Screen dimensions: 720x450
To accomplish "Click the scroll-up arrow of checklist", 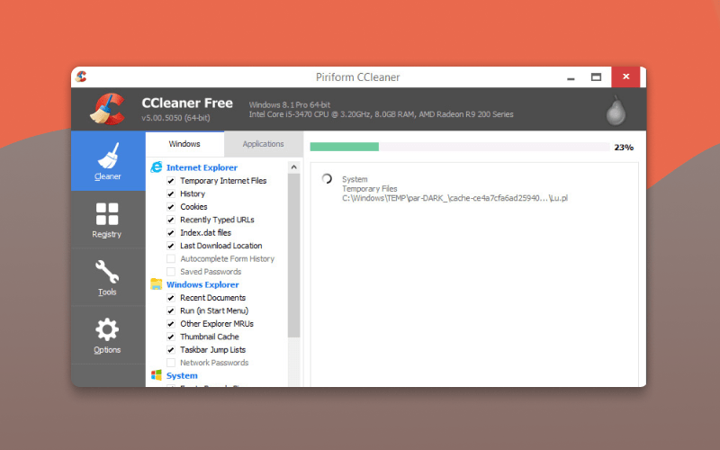I will [x=294, y=167].
